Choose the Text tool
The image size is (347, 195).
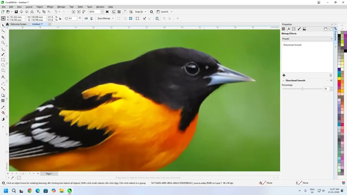pyautogui.click(x=3, y=77)
